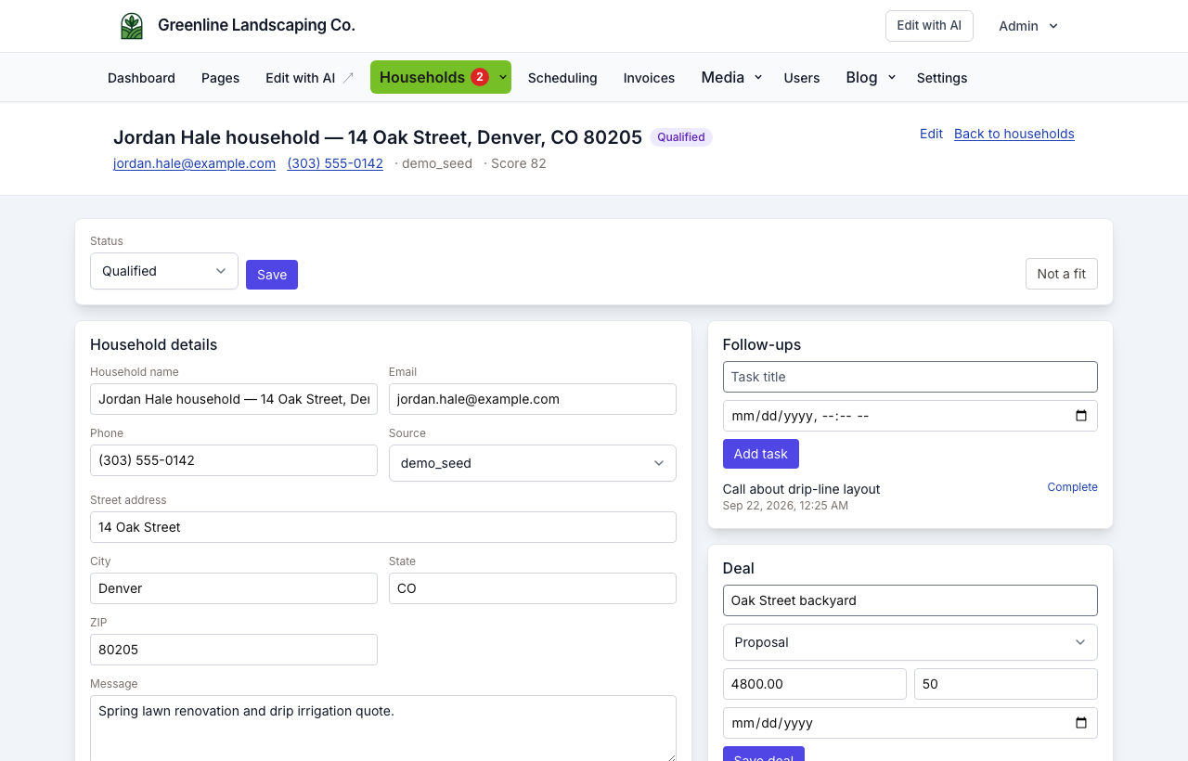Open calendar picker in Follow-ups date field
Viewport: 1188px width, 761px height.
[1081, 416]
